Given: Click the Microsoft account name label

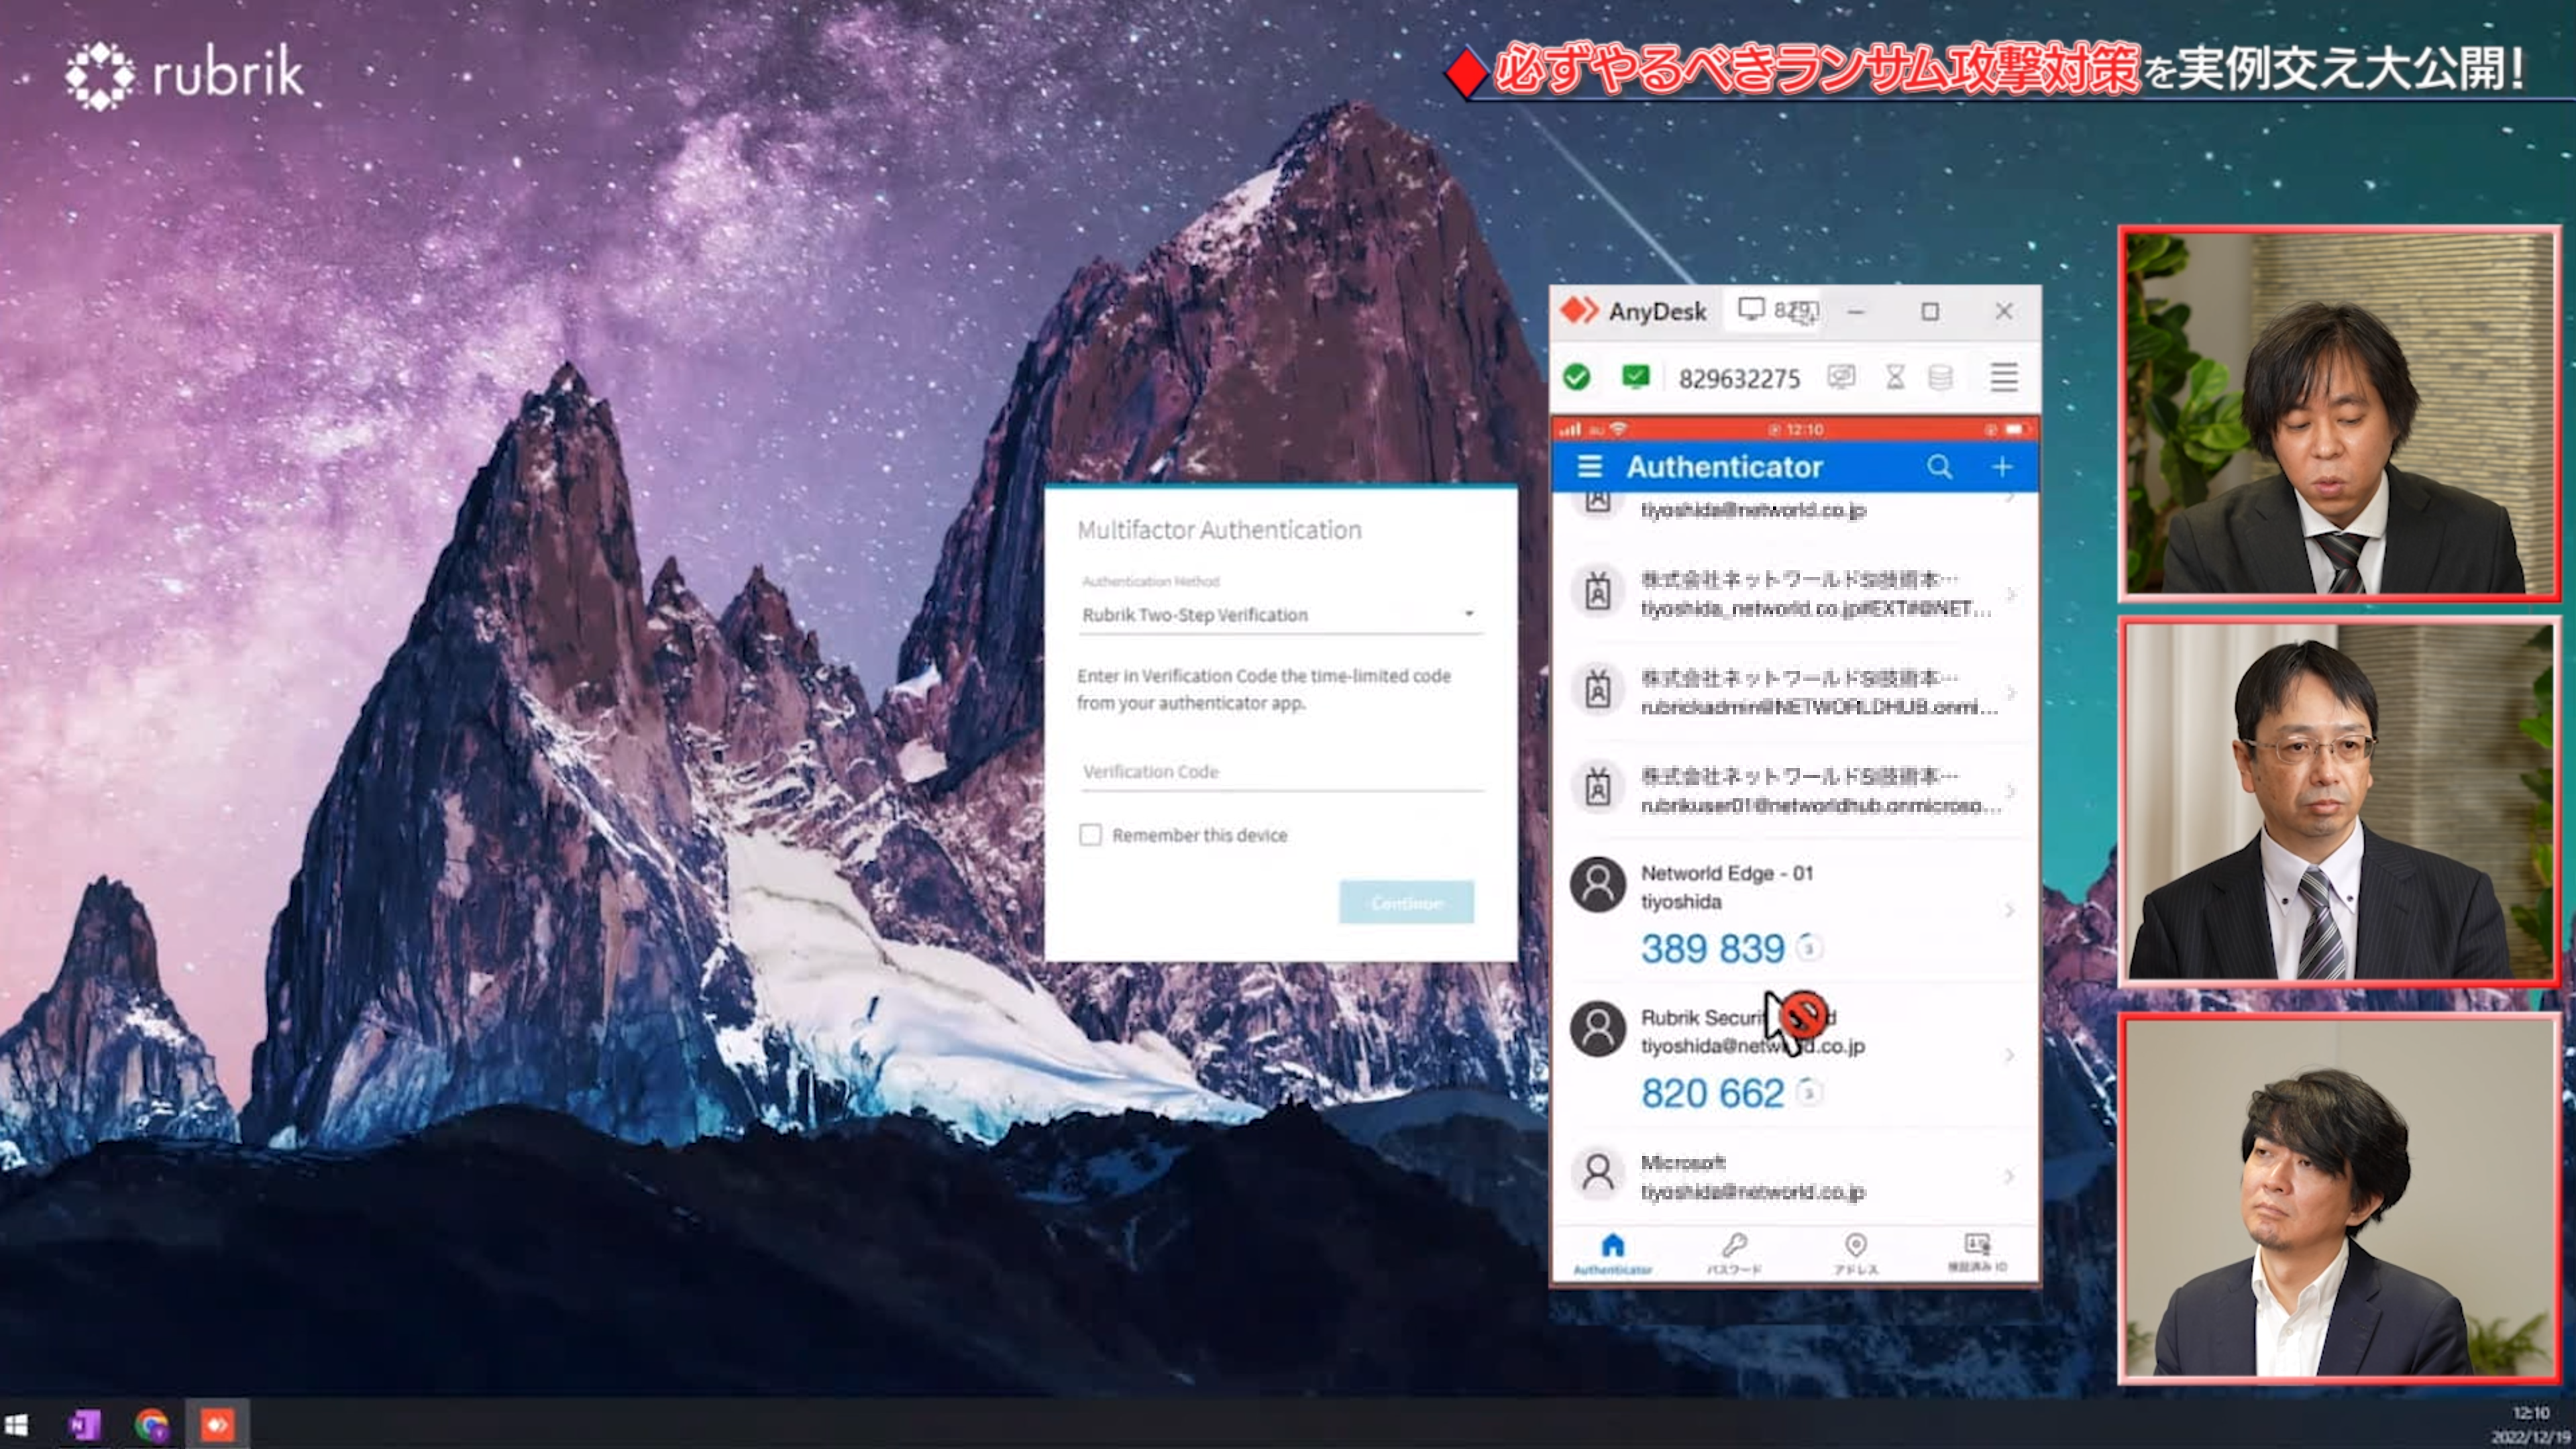Looking at the screenshot, I should [1683, 1162].
